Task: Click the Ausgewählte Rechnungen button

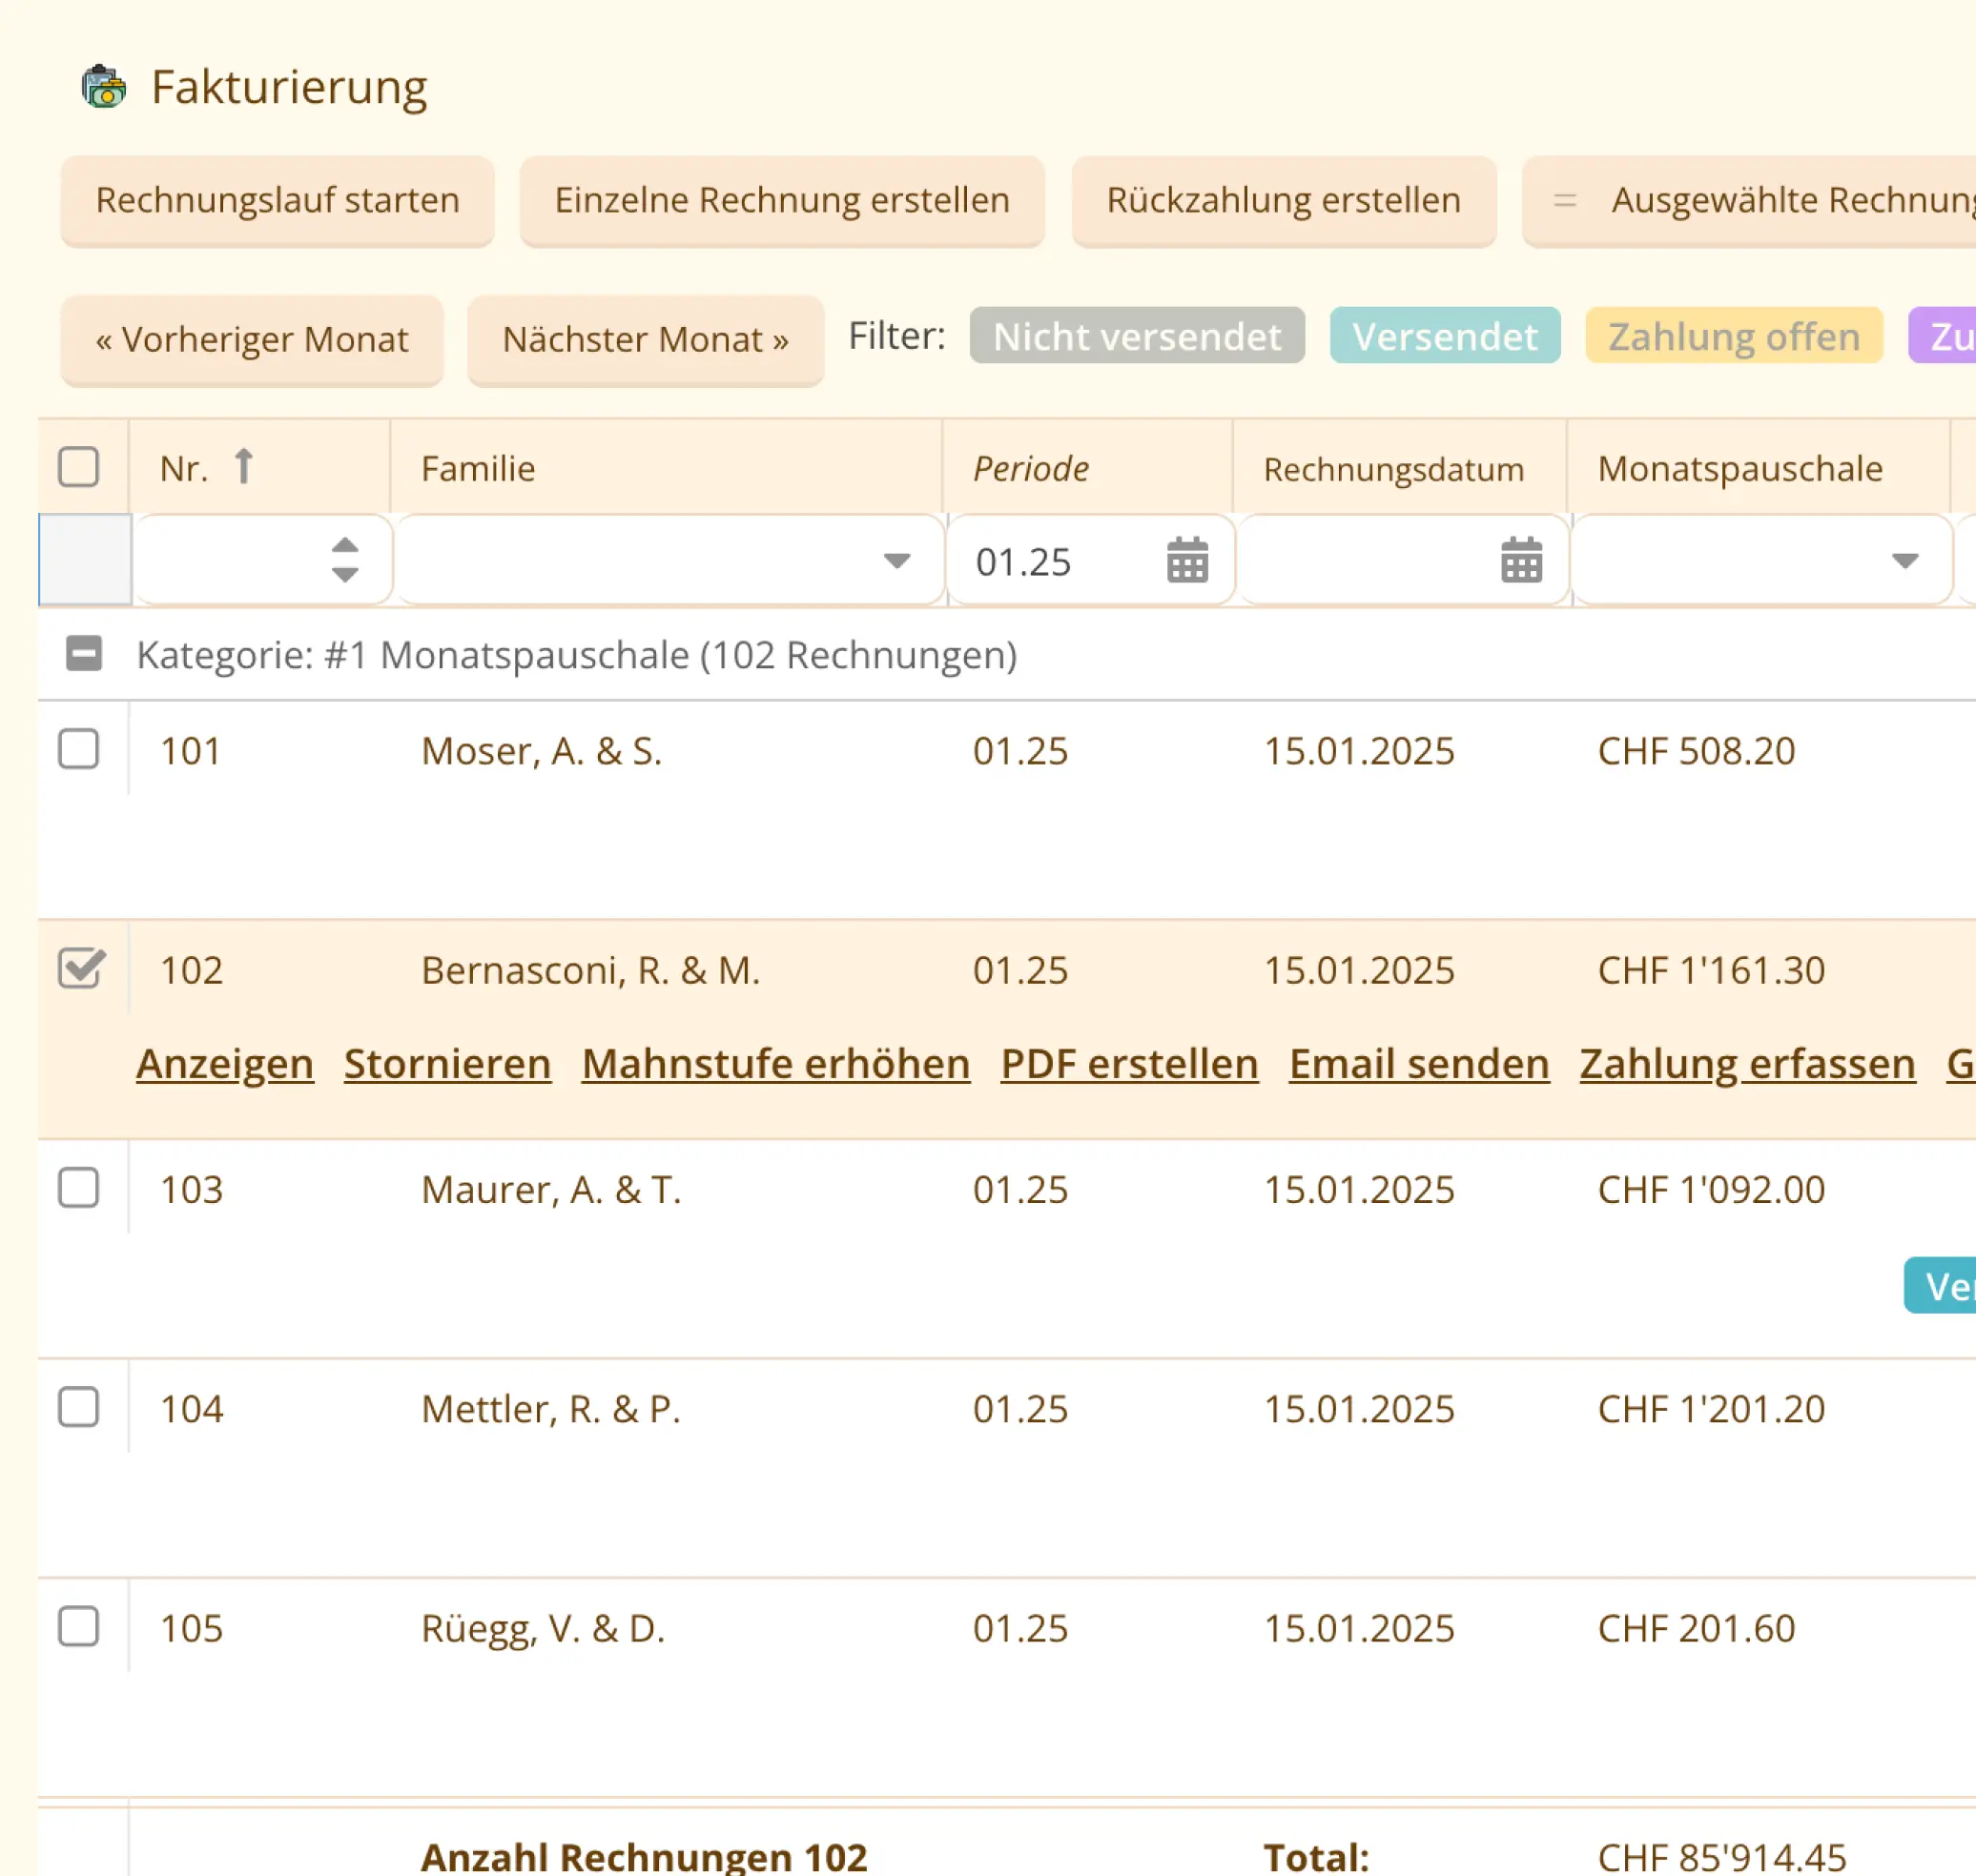Action: (x=1751, y=200)
